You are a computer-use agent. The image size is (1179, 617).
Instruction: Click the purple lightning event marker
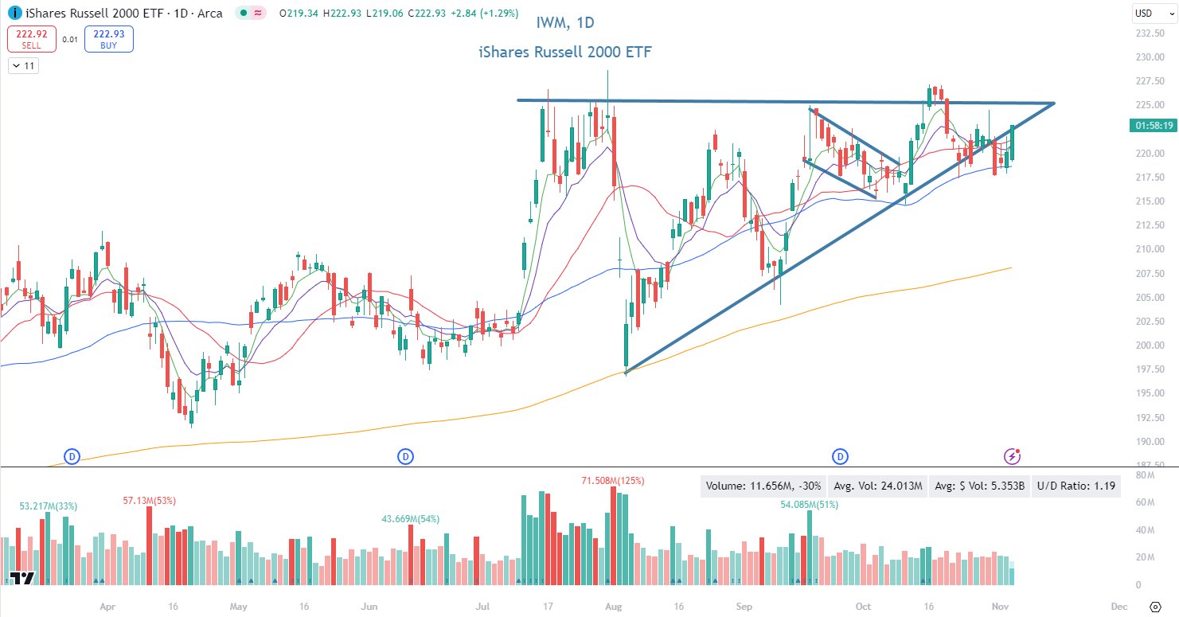pyautogui.click(x=1012, y=456)
